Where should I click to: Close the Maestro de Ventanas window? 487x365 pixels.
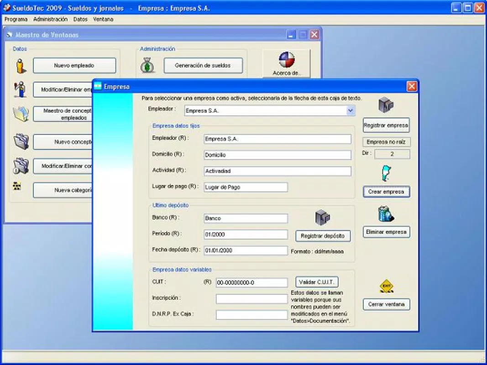point(314,35)
